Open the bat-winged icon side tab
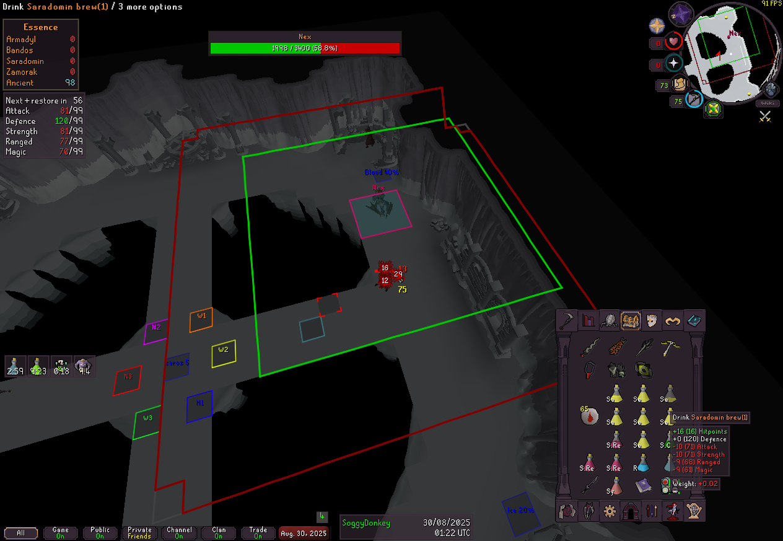 coord(588,511)
